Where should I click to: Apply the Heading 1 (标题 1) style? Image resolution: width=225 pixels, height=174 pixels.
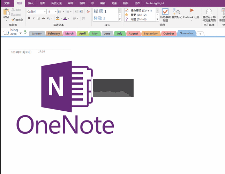(x=105, y=11)
